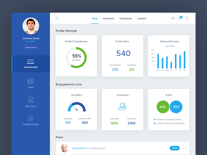The image size is (207, 155).
Task: Open the three-dots menu on feed item
Action: (184, 148)
